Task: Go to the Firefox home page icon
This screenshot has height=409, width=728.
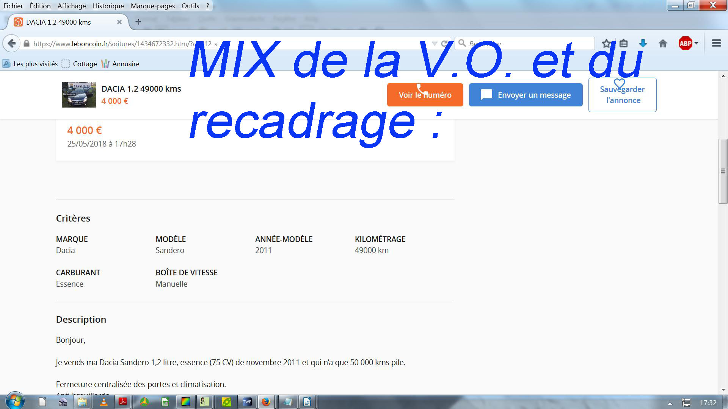Action: point(663,44)
